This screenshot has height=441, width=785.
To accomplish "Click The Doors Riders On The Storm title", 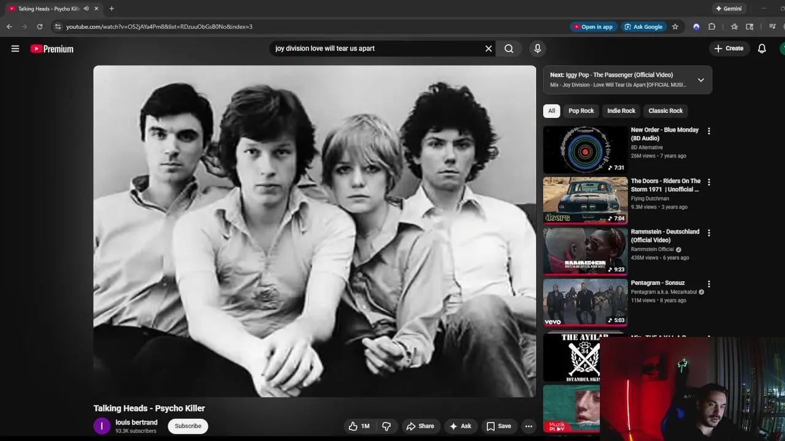I will (665, 185).
